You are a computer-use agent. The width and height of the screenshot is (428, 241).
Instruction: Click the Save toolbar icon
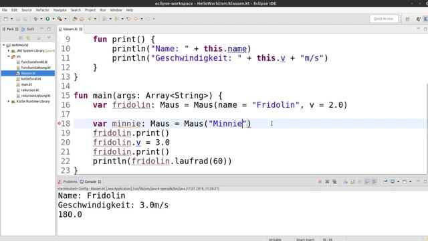pos(18,19)
